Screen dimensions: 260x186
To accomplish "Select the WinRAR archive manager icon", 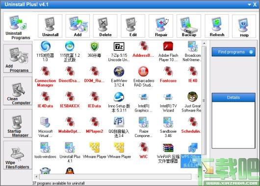I will 168,148.
